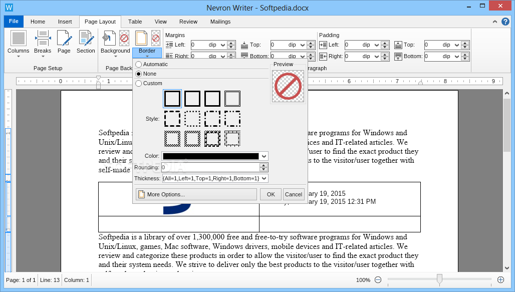Expand the border Color dropdown arrow
Screen dimensions: 515x292
click(x=264, y=156)
